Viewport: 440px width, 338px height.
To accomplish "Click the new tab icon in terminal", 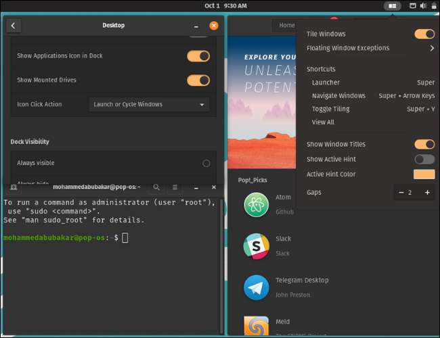I will pyautogui.click(x=14, y=187).
